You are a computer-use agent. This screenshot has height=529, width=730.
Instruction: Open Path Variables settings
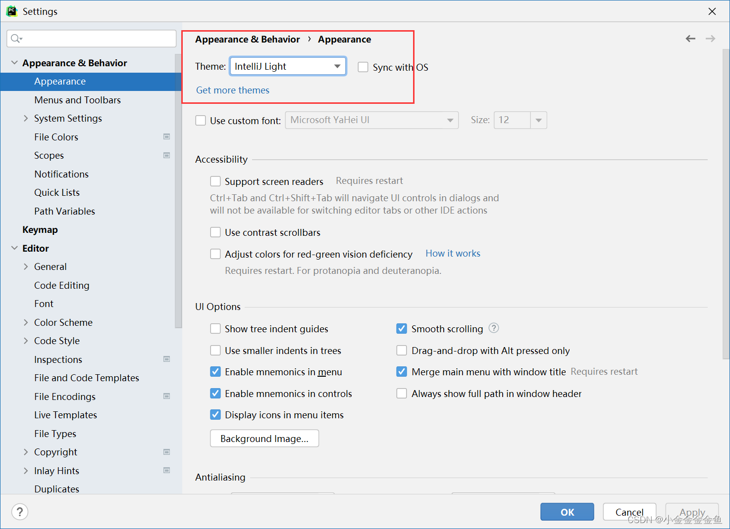pos(64,211)
